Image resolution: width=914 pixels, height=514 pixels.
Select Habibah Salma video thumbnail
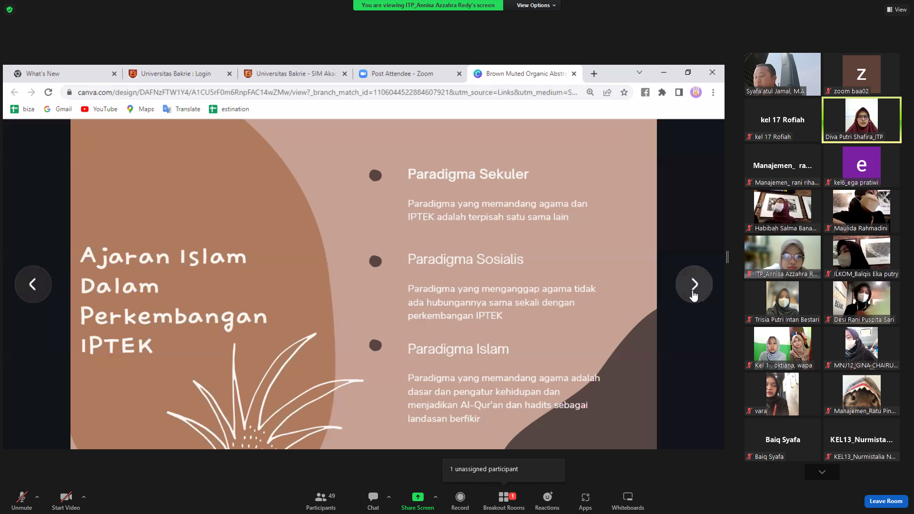click(783, 211)
